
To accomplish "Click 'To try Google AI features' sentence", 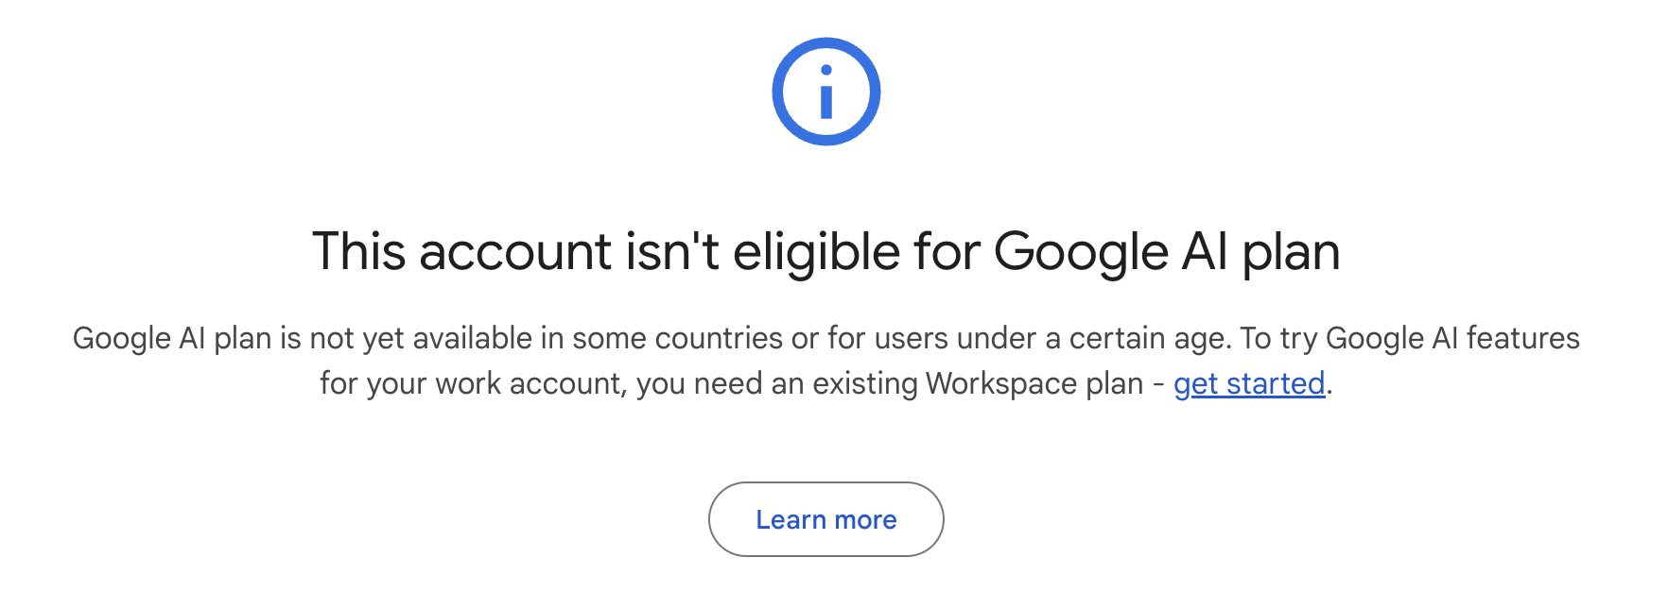I will pos(1410,338).
